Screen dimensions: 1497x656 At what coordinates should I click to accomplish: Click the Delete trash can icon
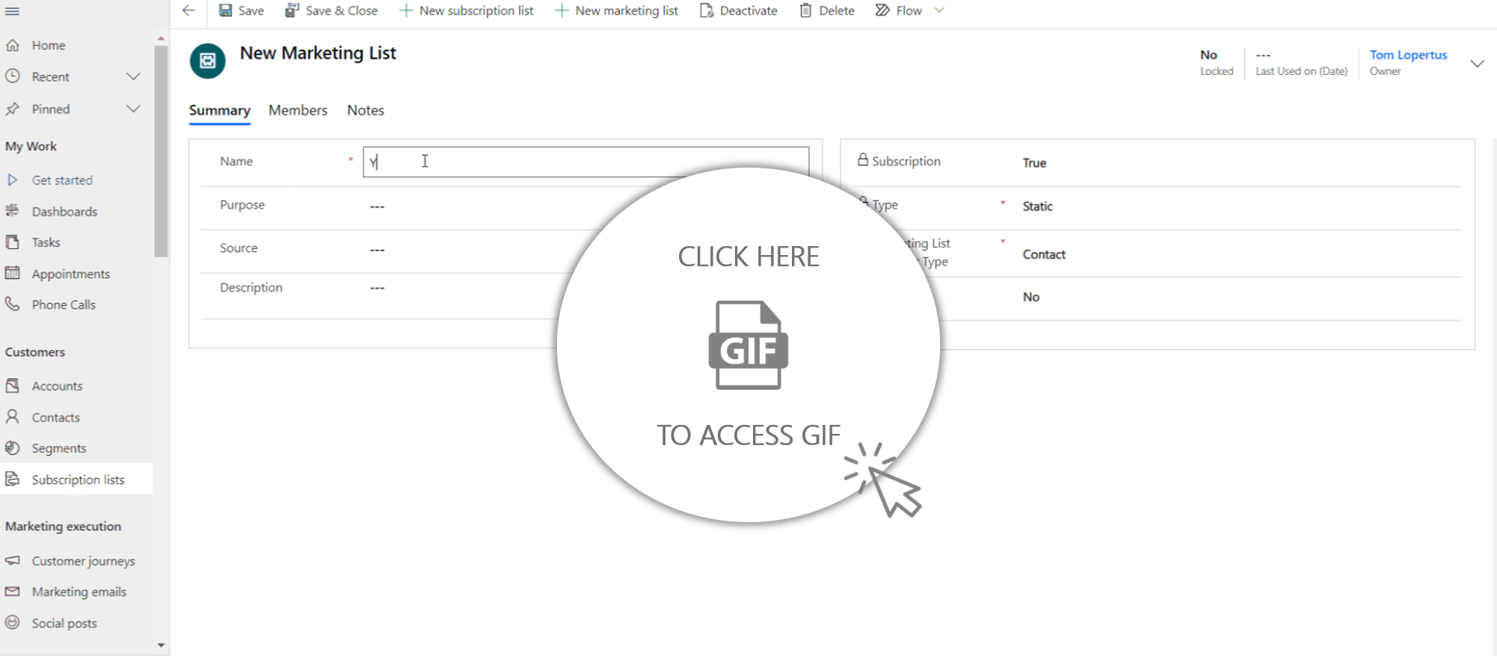pos(805,10)
